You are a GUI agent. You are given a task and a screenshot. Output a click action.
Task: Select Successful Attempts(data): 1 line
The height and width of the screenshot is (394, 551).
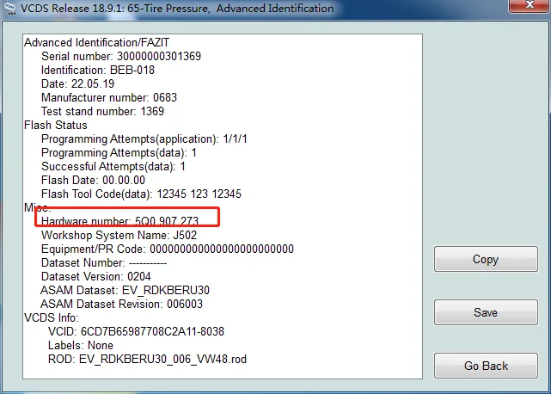point(113,166)
